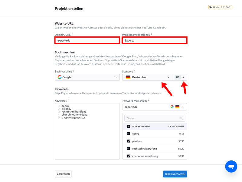
Task: Toggle the Alle Keywords select-all checkbox
Action: (129, 126)
